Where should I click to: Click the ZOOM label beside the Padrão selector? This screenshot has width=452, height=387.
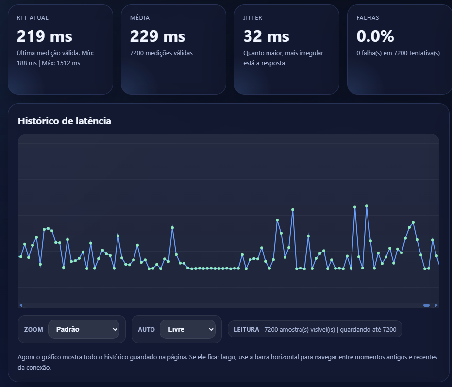(x=33, y=330)
